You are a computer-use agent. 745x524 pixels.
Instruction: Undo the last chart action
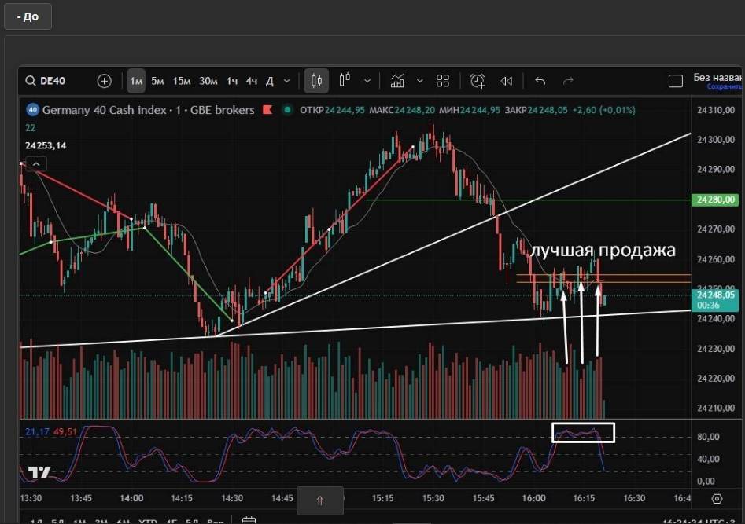[x=540, y=81]
